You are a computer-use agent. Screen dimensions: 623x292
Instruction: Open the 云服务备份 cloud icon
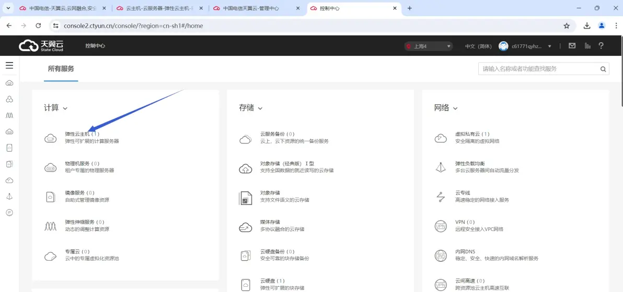click(x=246, y=139)
